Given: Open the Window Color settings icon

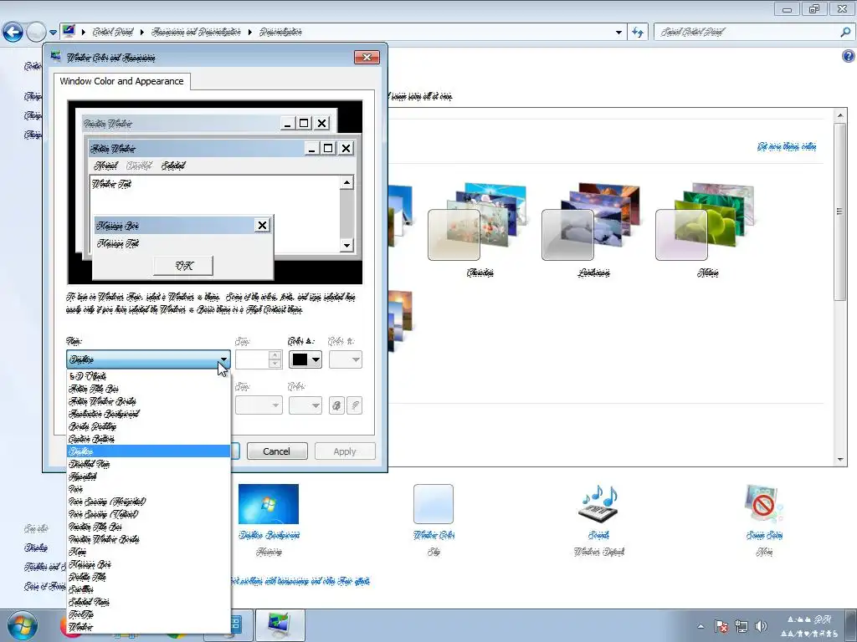Looking at the screenshot, I should click(x=434, y=504).
